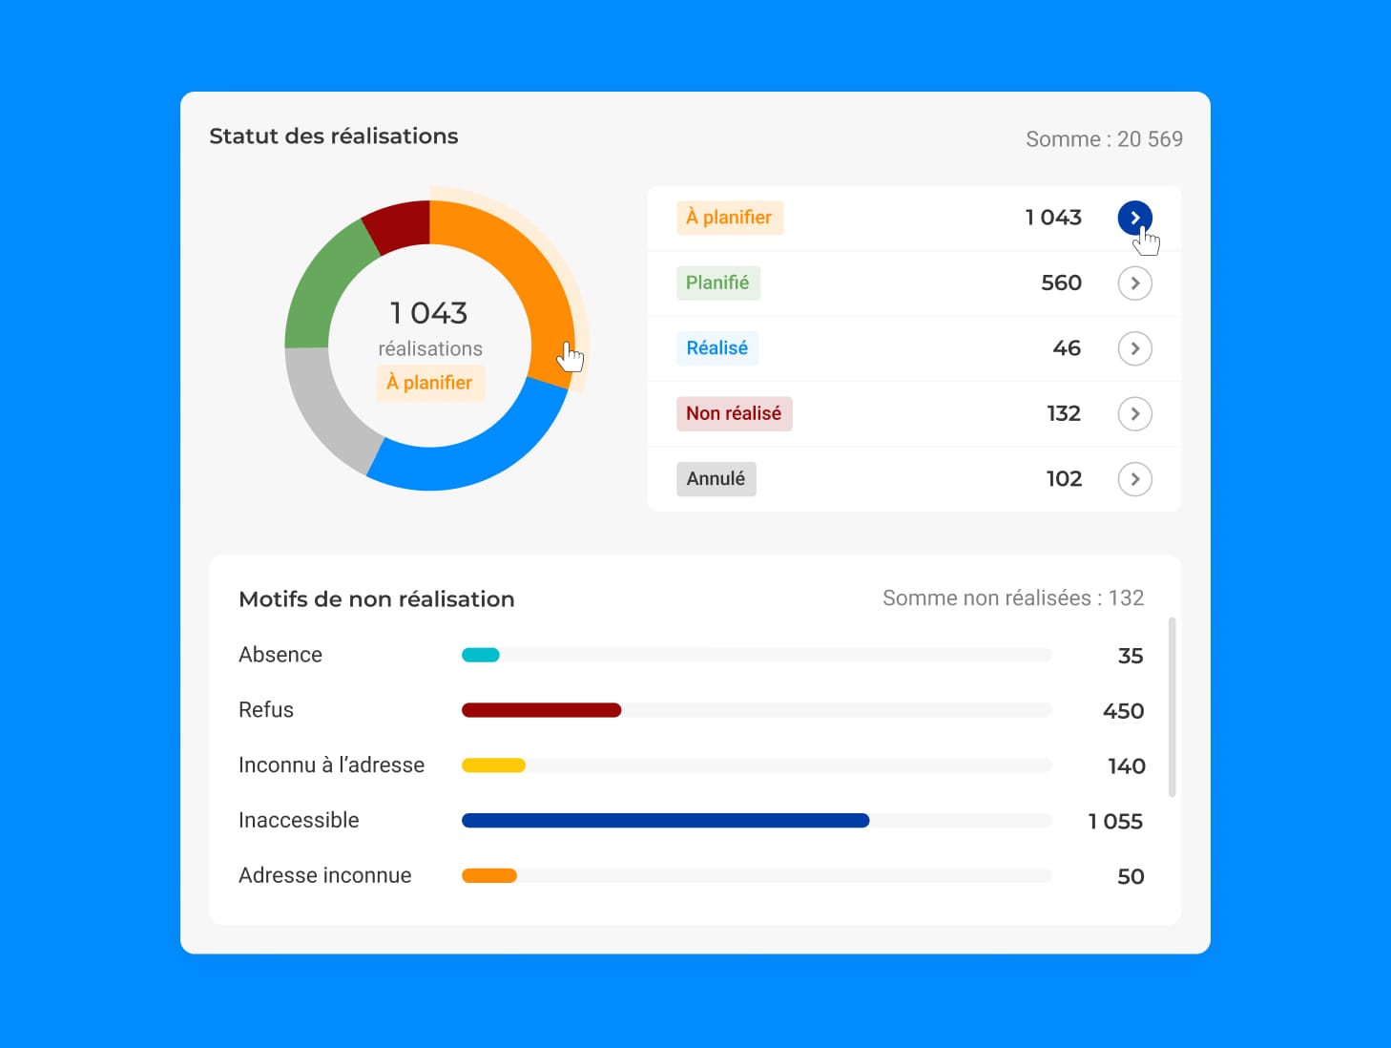The width and height of the screenshot is (1391, 1048).
Task: Click the 102 value in Annulé row
Action: 1064,479
